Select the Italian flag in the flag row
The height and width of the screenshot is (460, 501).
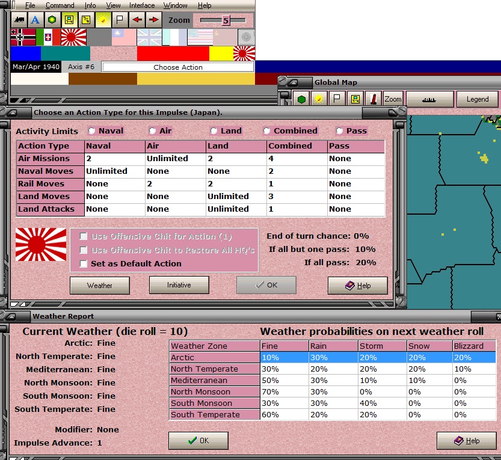[x=48, y=37]
